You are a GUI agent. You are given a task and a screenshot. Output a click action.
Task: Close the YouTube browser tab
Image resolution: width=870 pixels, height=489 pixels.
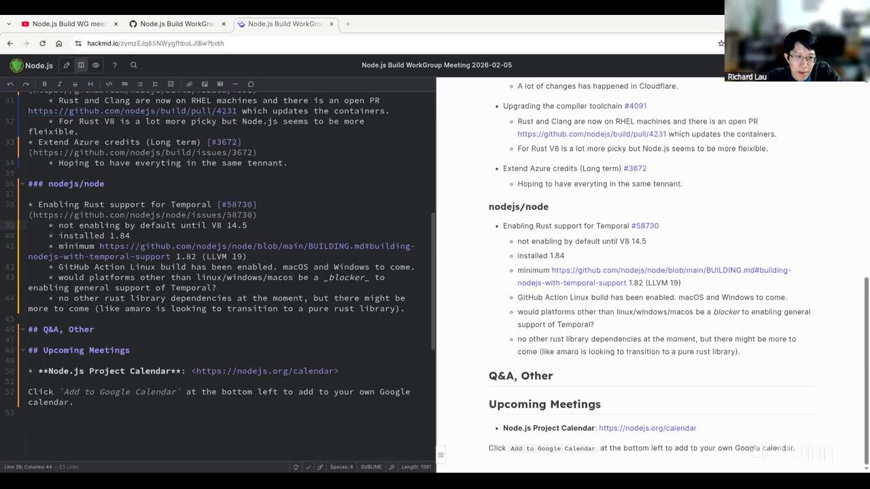116,24
